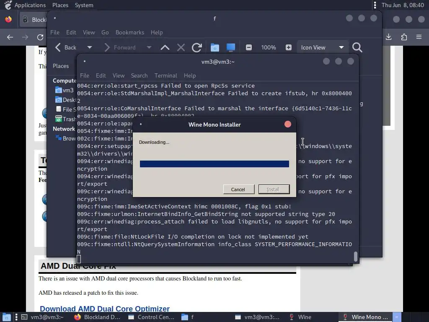Switch to Control Cen... taskbar item
The image size is (429, 322).
point(151,317)
